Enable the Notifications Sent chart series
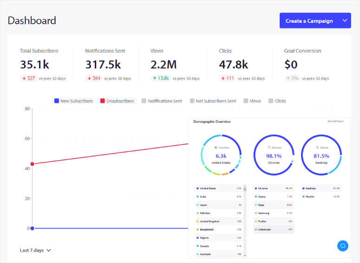Screen dimensions: 360x263 point(162,101)
